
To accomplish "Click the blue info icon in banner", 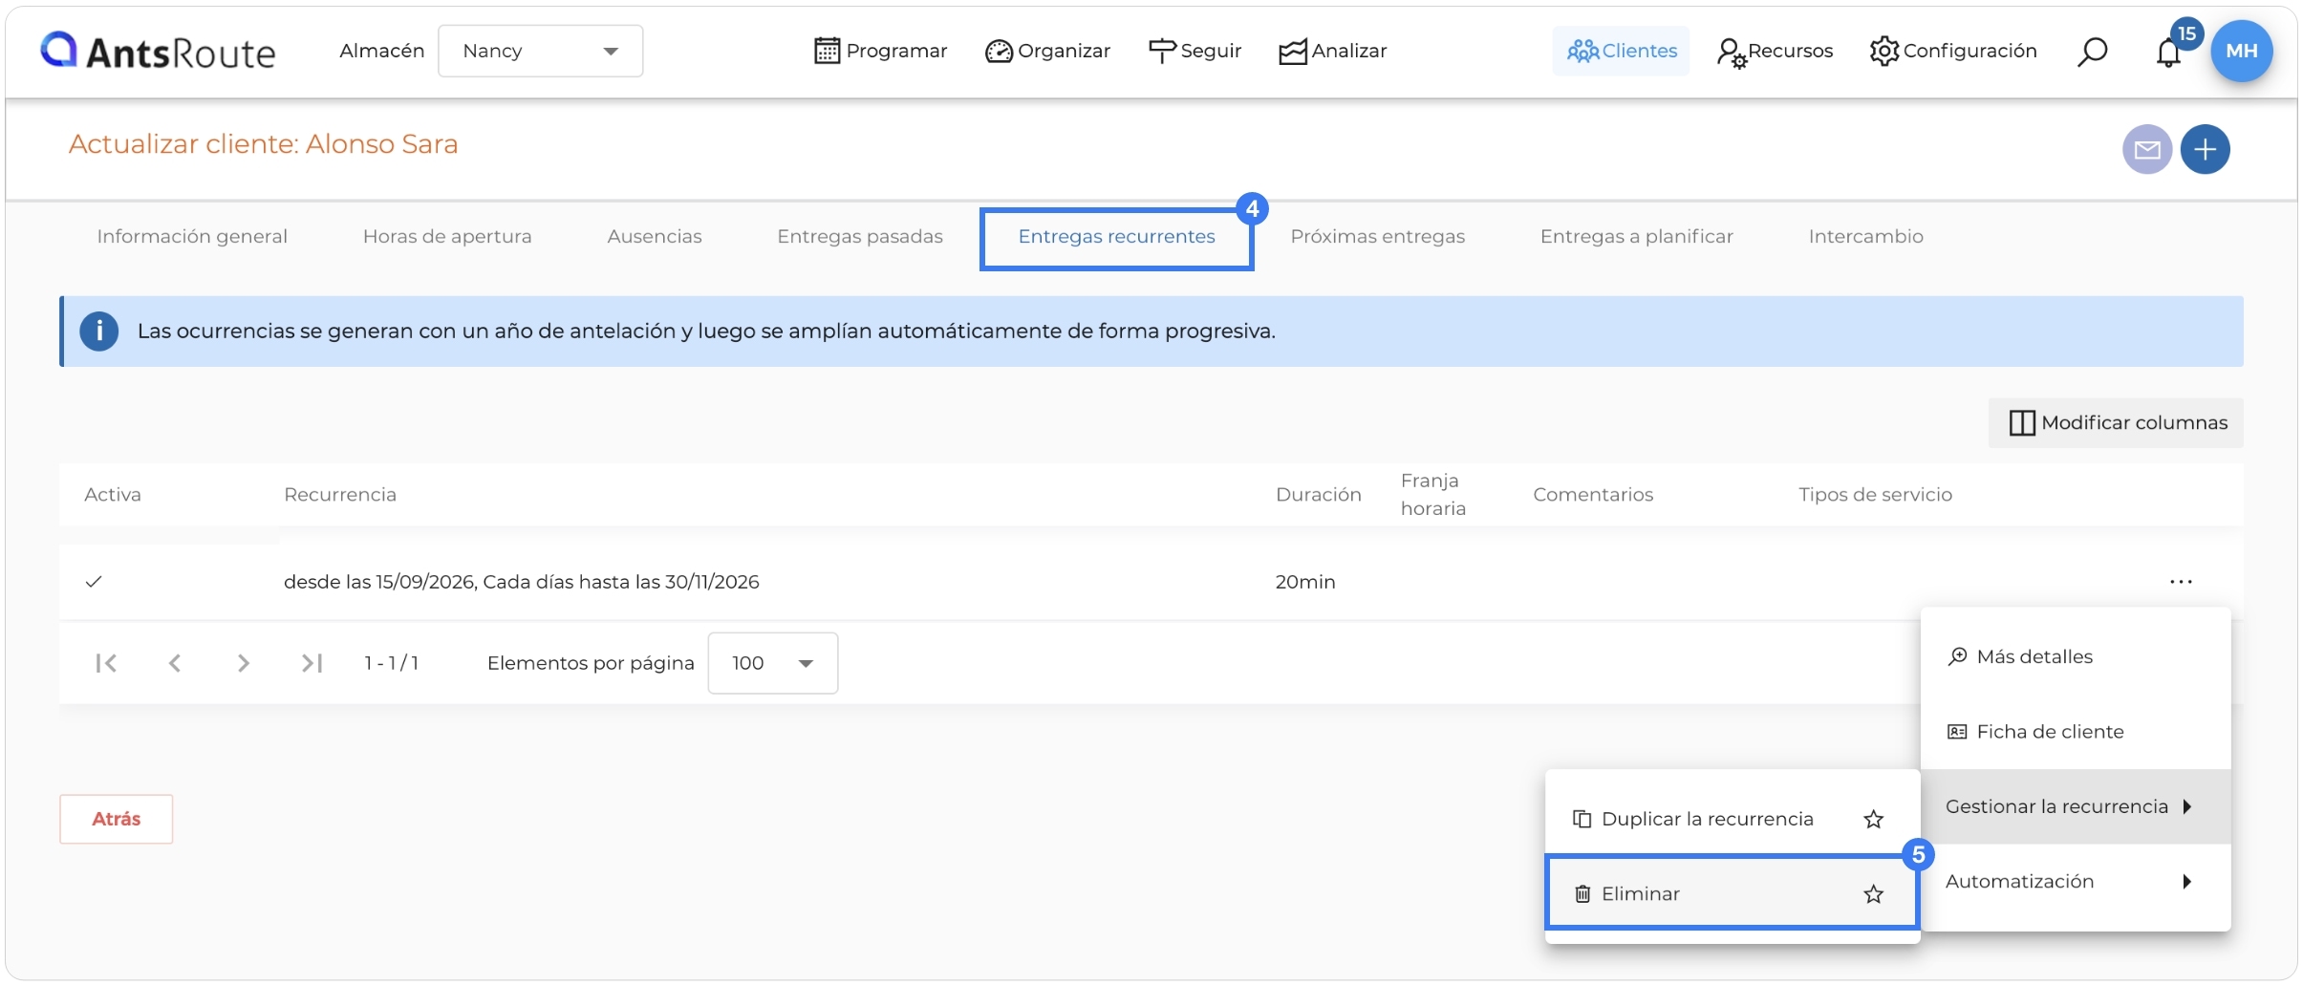I will pos(98,332).
